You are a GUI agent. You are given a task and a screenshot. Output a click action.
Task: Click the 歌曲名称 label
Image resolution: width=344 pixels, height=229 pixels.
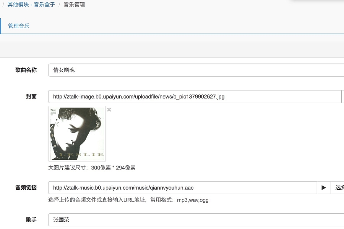26,70
